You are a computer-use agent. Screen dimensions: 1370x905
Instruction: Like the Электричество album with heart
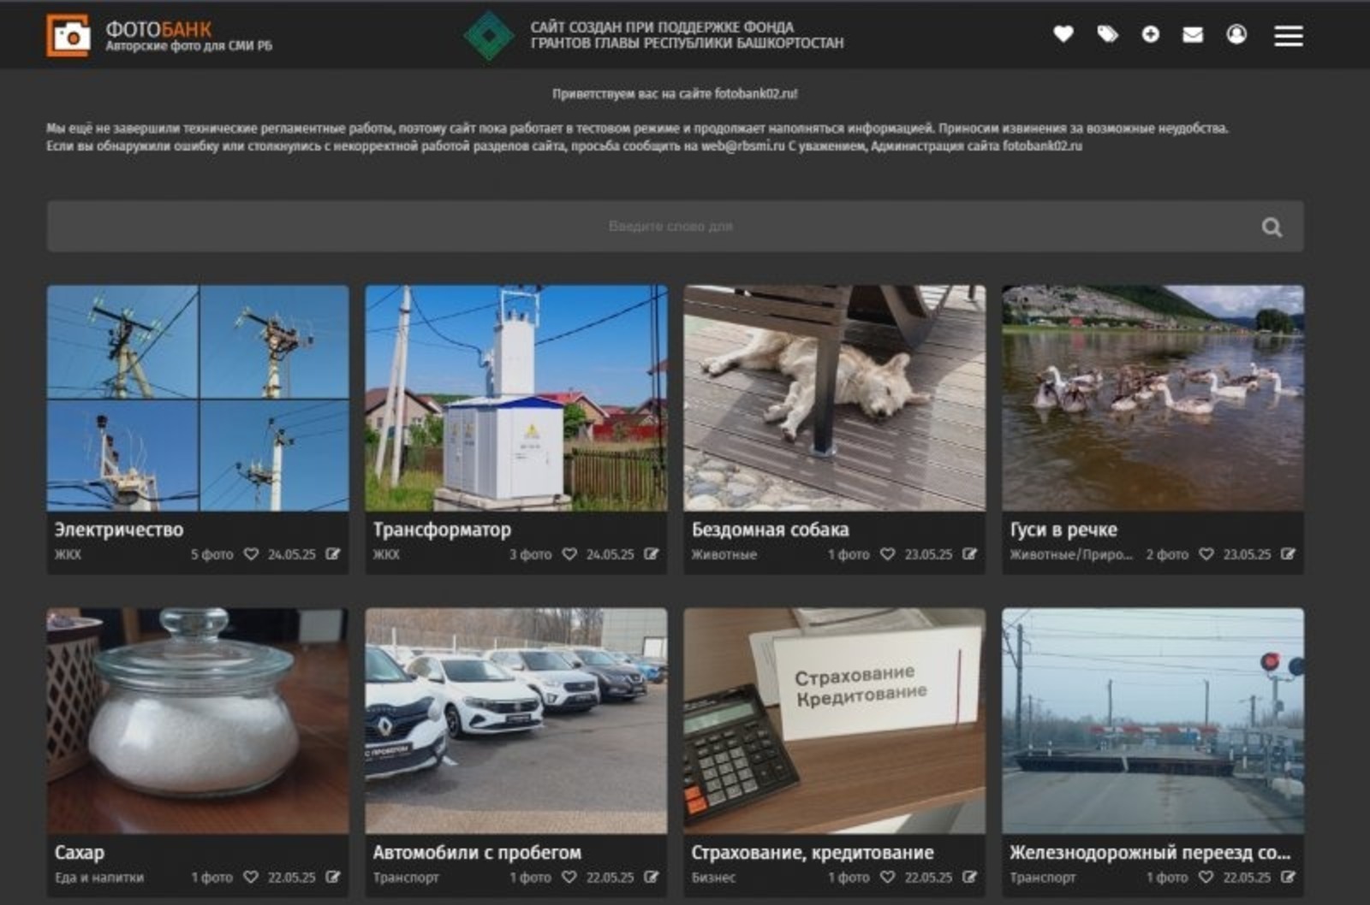[x=251, y=554]
